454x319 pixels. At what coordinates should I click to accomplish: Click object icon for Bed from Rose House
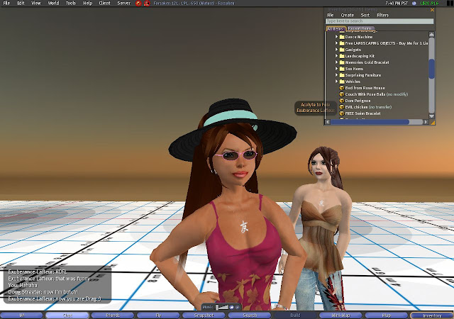[342, 88]
